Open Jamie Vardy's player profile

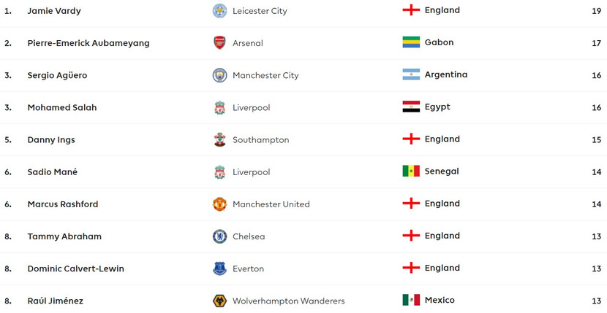coord(54,11)
